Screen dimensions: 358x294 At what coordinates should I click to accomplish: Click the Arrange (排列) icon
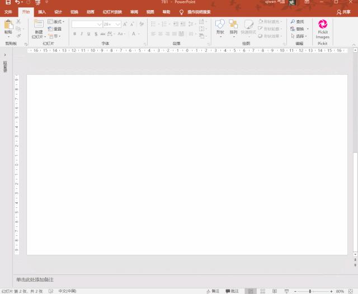233,27
